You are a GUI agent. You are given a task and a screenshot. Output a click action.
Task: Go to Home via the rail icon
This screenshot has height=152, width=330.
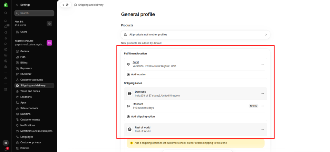pyautogui.click(x=6, y=21)
